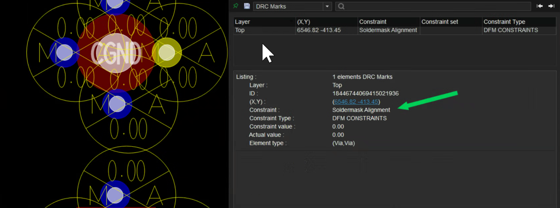The image size is (560, 208).
Task: Sort by the Layer column header
Action: click(242, 22)
